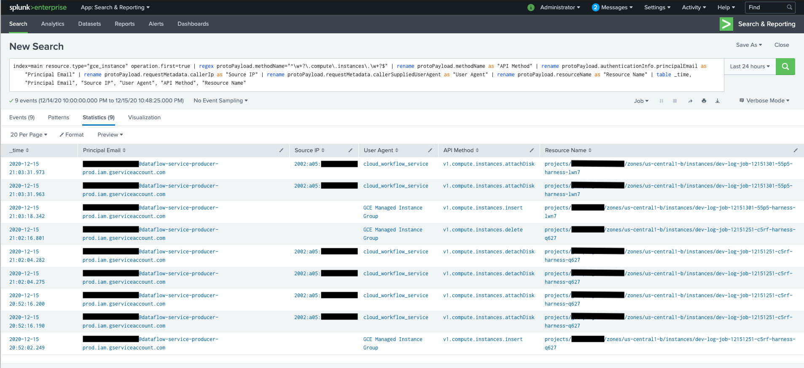Open the Preview dropdown
Image resolution: width=804 pixels, height=368 pixels.
110,135
